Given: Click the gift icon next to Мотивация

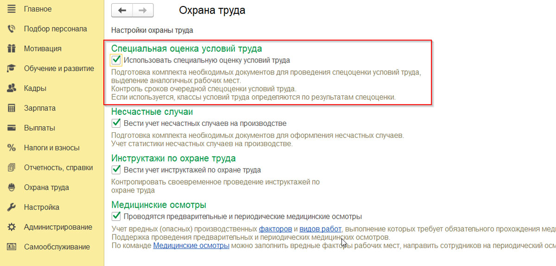Looking at the screenshot, I should 12,49.
